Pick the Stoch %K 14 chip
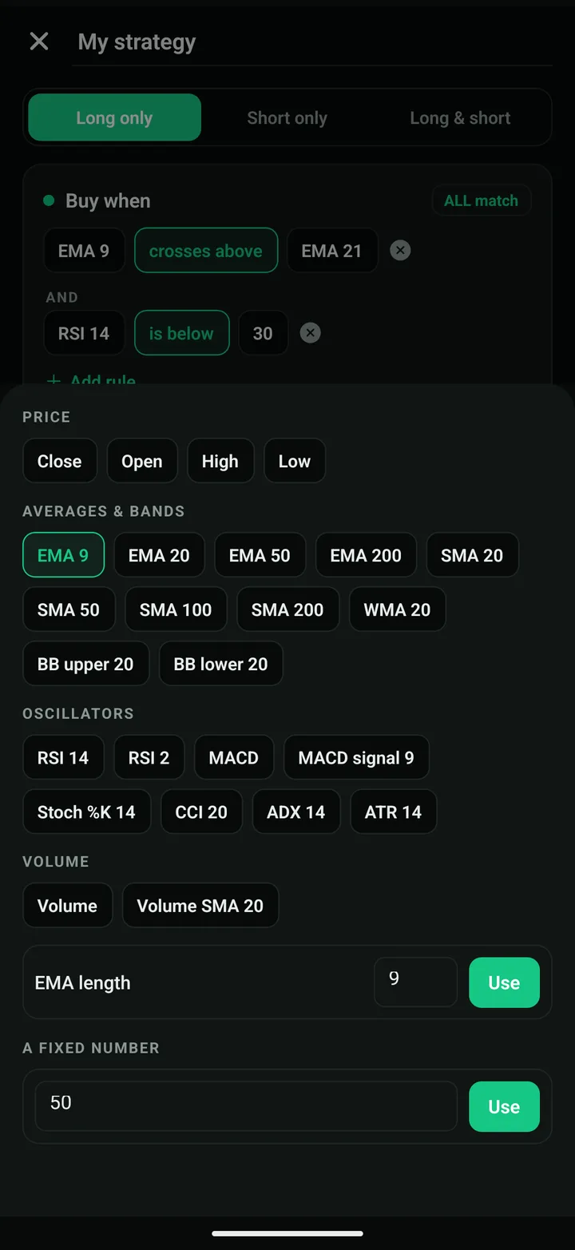 (86, 812)
